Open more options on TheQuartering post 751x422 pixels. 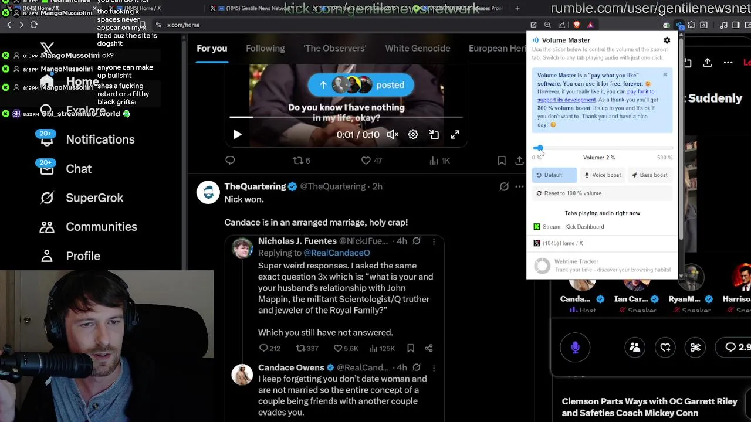519,186
